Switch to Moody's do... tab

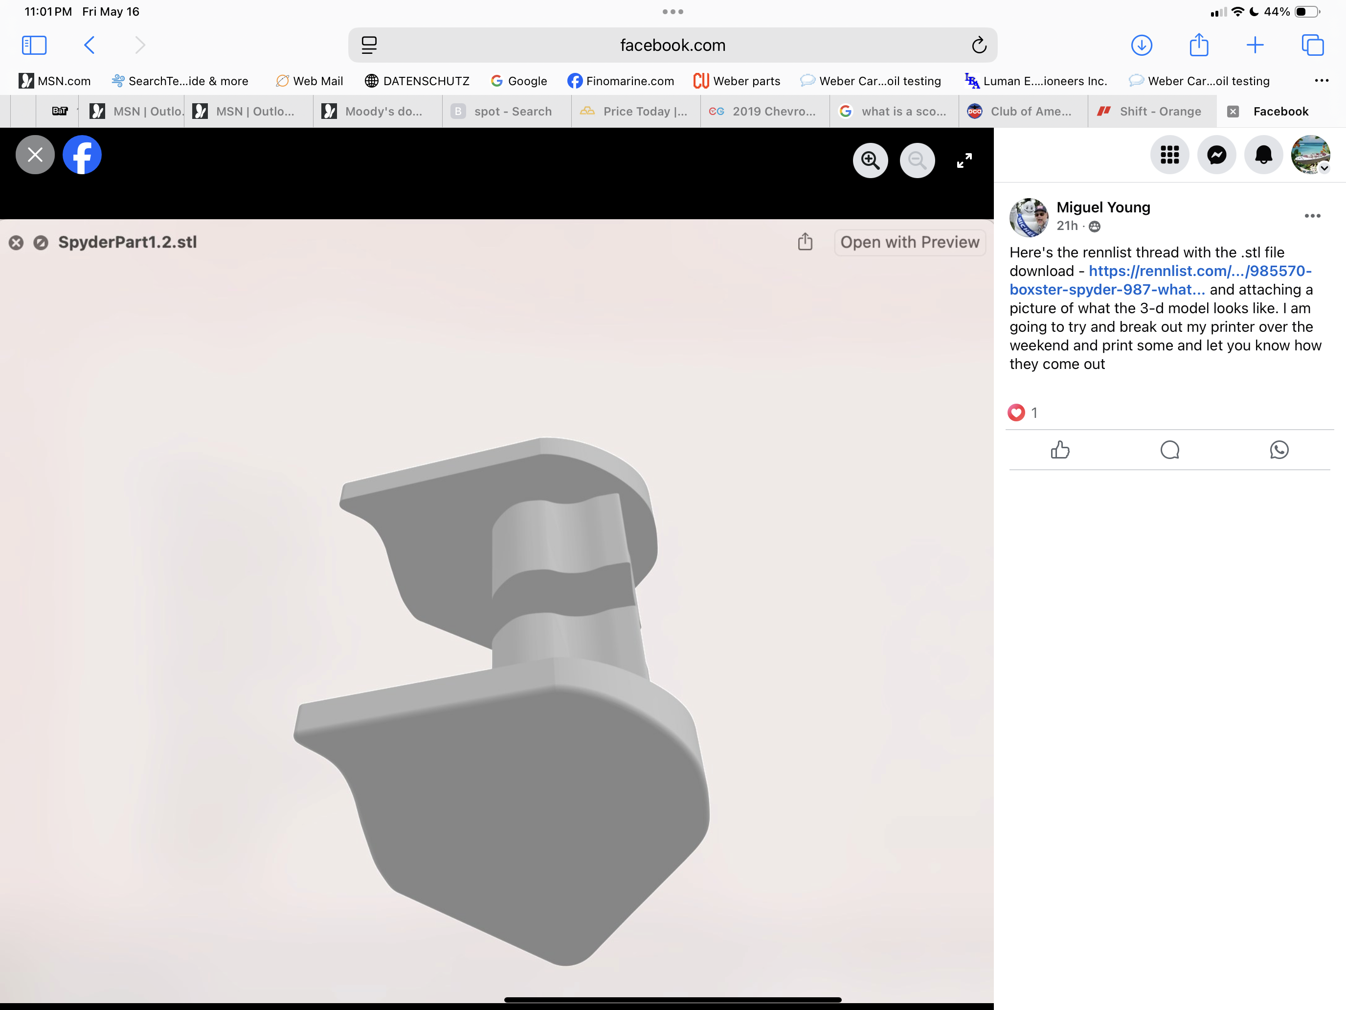(x=377, y=112)
